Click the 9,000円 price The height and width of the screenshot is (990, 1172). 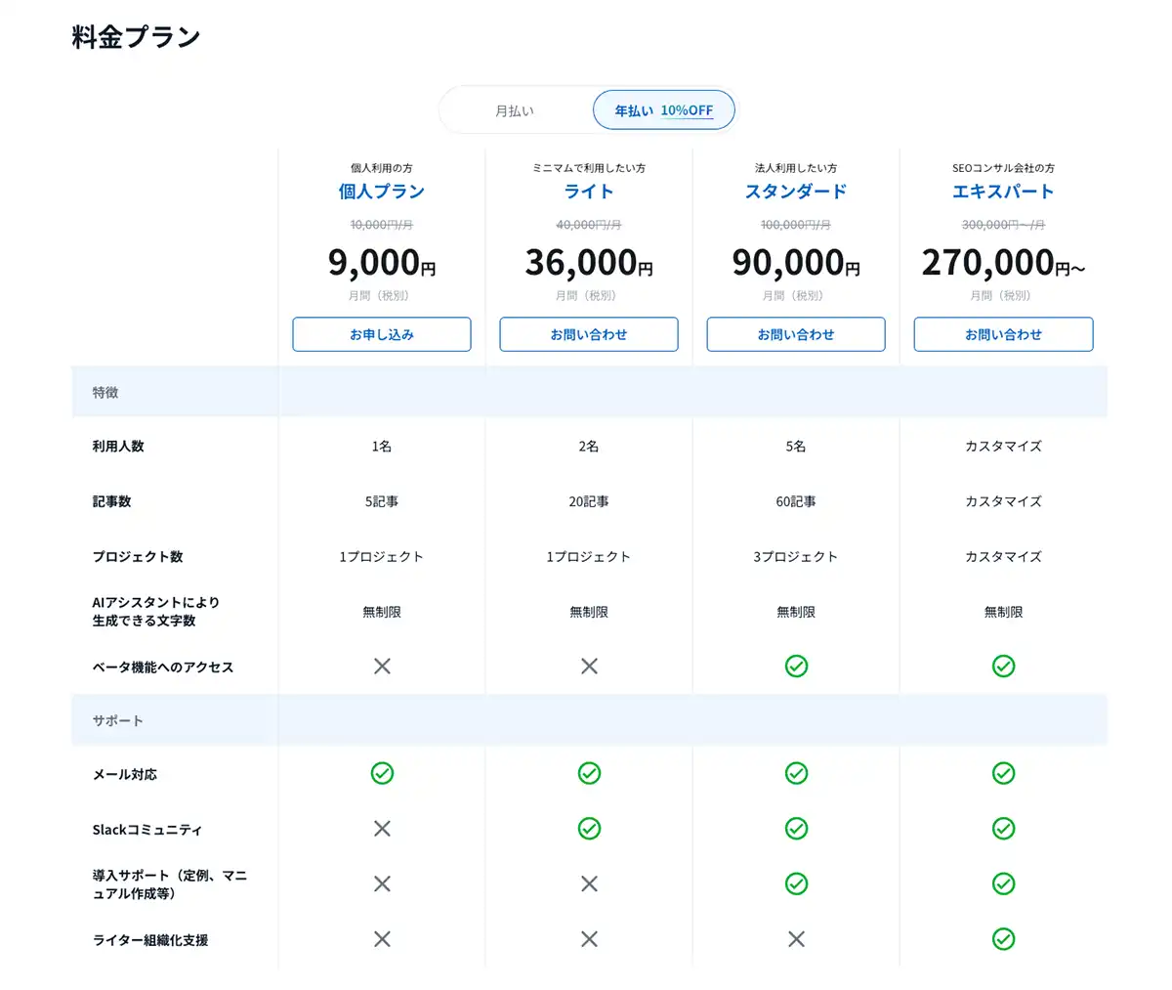[x=382, y=262]
